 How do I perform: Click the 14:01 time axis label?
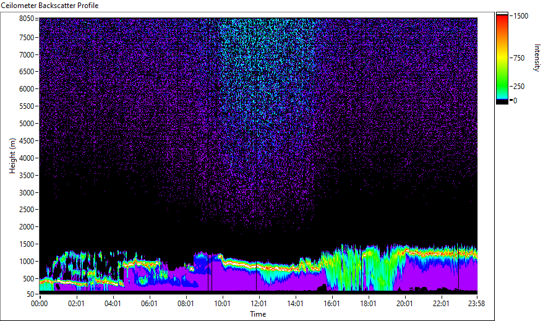pos(295,304)
